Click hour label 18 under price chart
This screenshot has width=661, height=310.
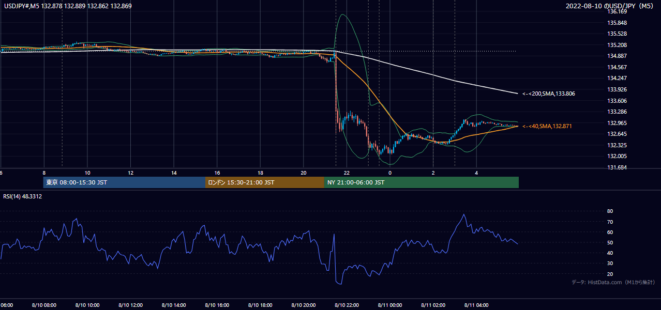pos(260,173)
